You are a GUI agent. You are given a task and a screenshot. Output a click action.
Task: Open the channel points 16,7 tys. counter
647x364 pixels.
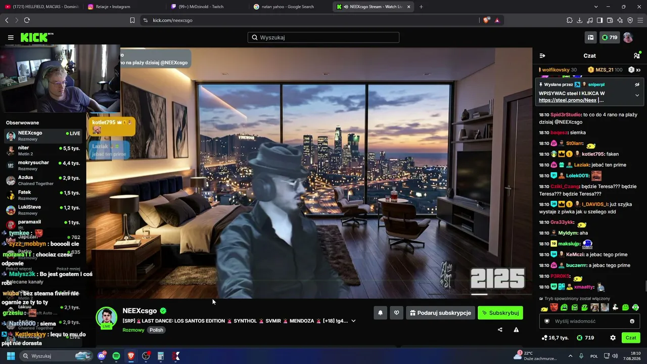(x=555, y=338)
